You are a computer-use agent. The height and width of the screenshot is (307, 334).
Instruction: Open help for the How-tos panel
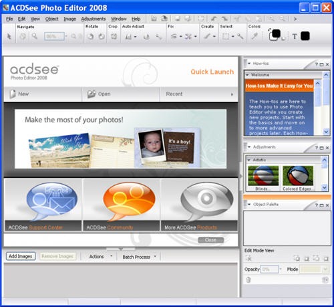(x=317, y=64)
